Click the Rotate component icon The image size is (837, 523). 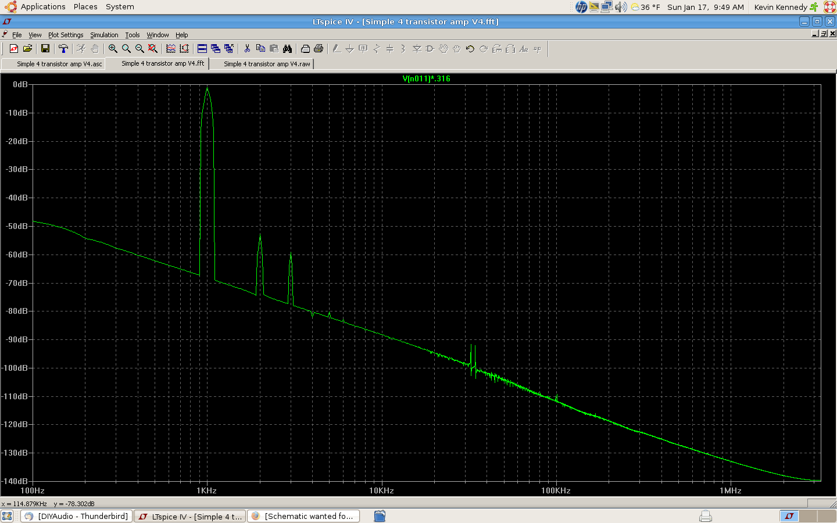tap(497, 49)
